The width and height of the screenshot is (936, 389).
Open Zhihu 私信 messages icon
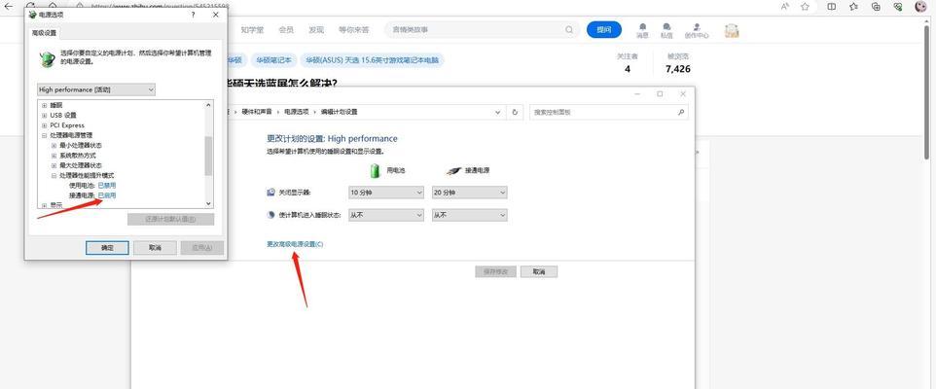pyautogui.click(x=666, y=27)
